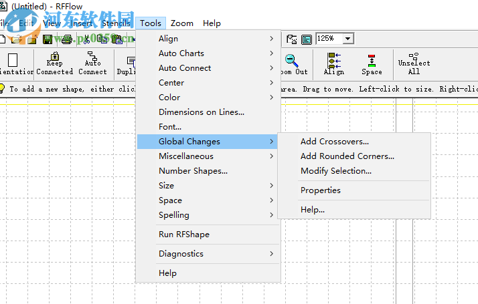
Task: Toggle Keep Connected lock button
Action: pos(55,64)
